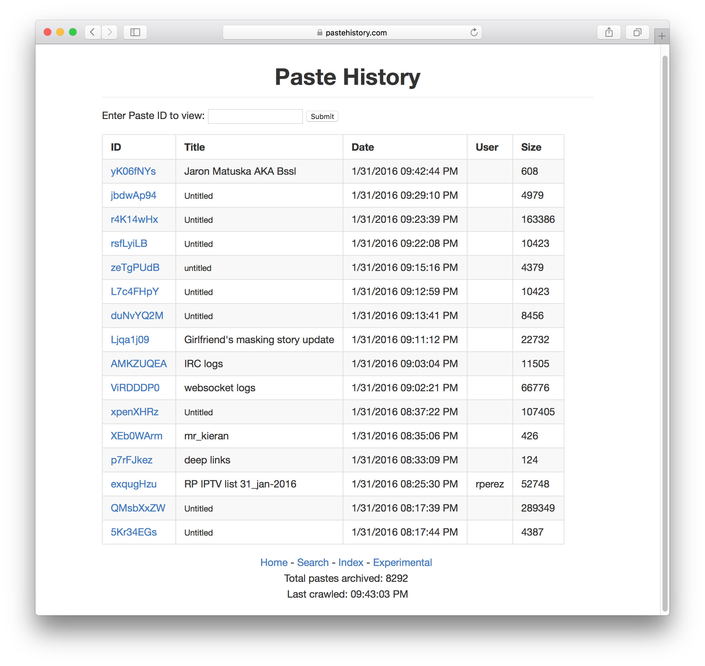Open paste exqugHzu link
Image resolution: width=705 pixels, height=666 pixels.
(134, 484)
